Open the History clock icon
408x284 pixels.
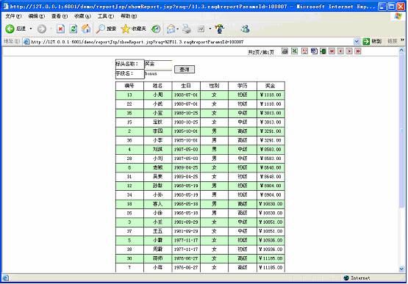[156, 29]
